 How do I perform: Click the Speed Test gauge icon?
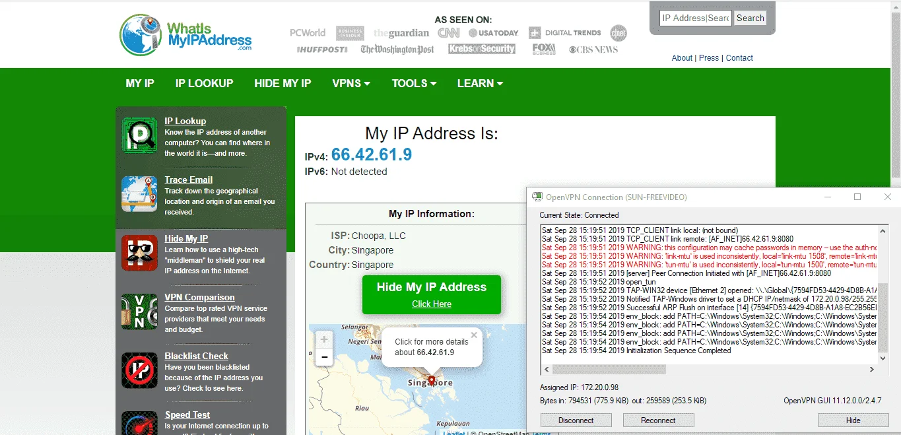[x=139, y=423]
